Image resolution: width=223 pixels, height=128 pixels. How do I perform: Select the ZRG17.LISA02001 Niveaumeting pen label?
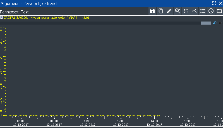(40, 18)
